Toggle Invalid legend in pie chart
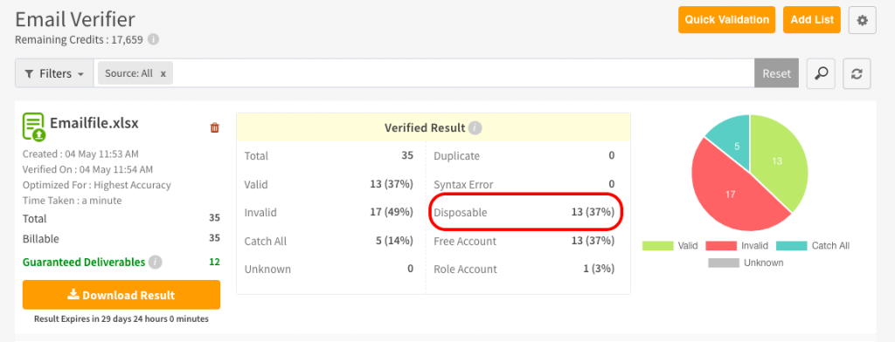This screenshot has width=895, height=342. (x=737, y=246)
